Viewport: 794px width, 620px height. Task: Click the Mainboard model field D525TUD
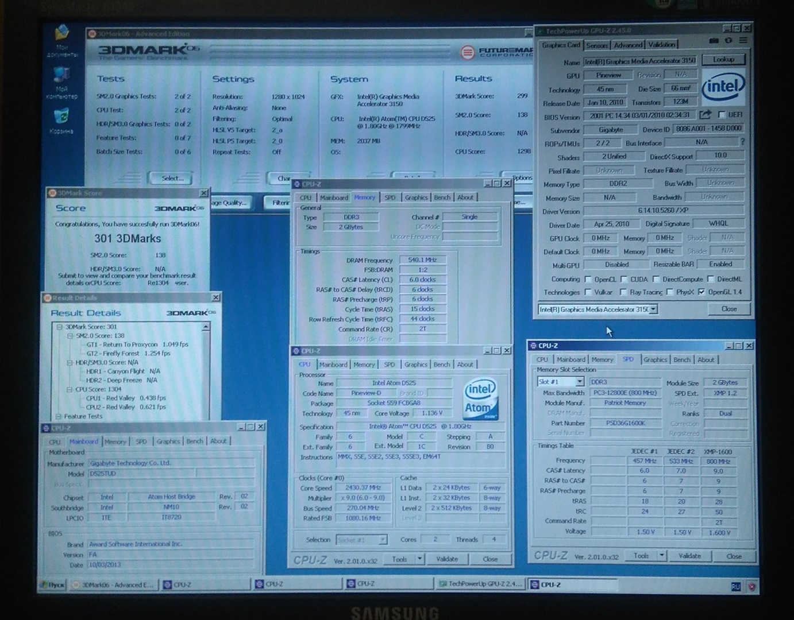click(142, 474)
